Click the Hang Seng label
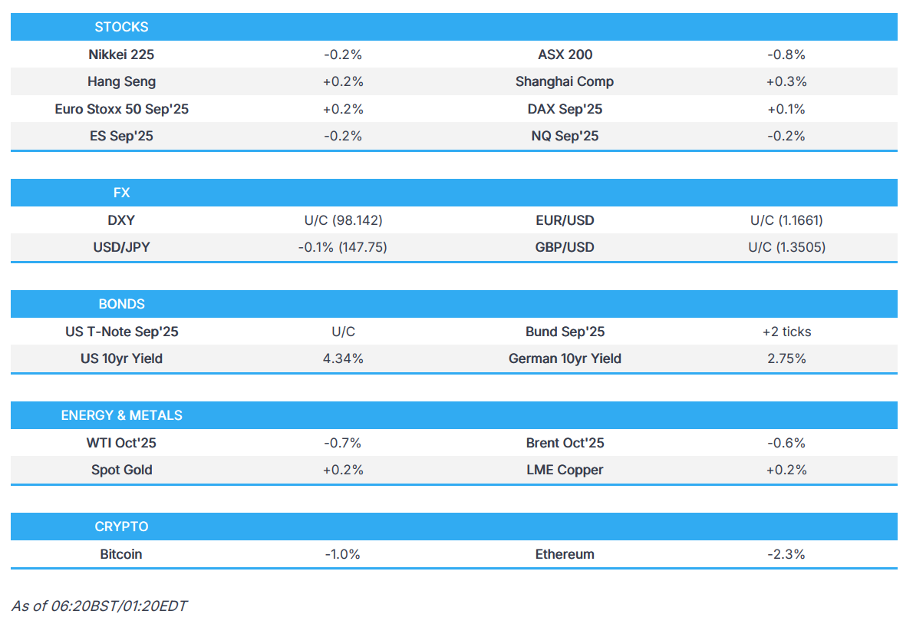The height and width of the screenshot is (624, 903). tap(121, 81)
